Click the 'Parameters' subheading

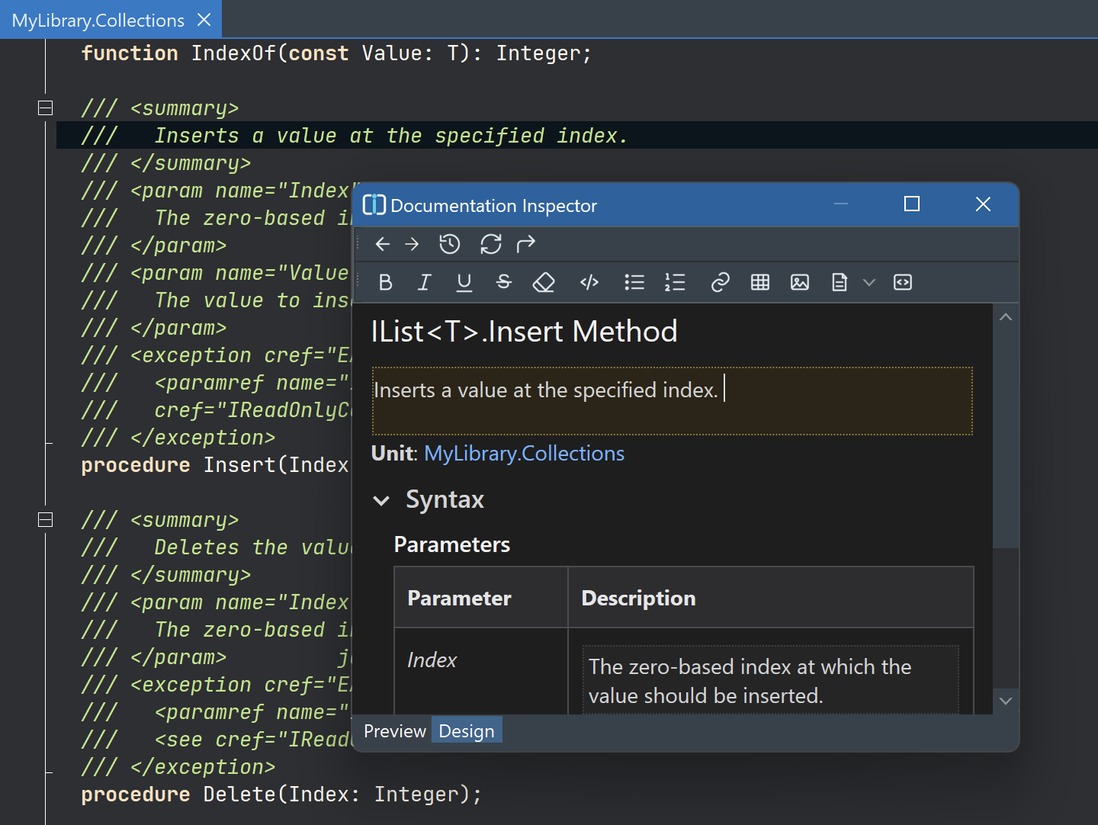[x=451, y=544]
